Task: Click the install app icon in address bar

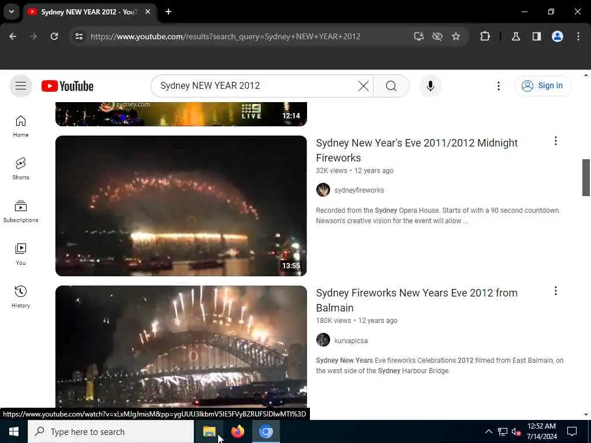Action: pyautogui.click(x=419, y=36)
